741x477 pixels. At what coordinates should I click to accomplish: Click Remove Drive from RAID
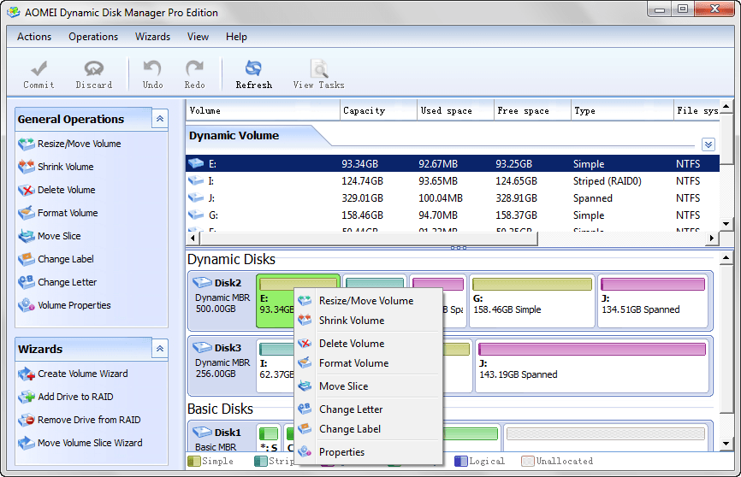[x=89, y=420]
